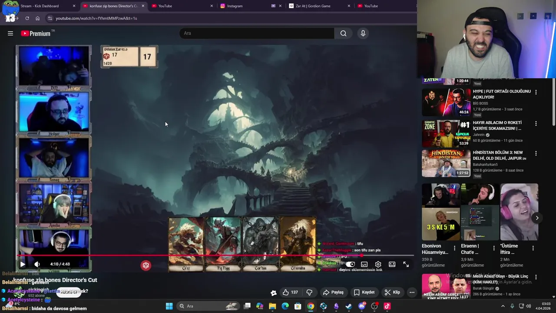Click the red dice icon on the video
556x313 pixels.
coord(146,265)
